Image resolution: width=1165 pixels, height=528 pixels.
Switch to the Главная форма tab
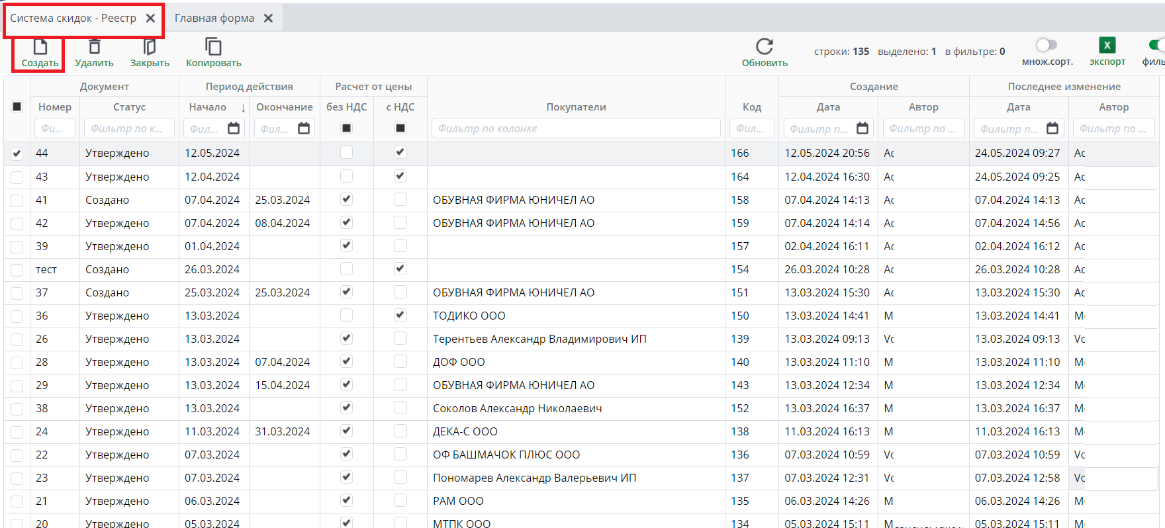(214, 19)
